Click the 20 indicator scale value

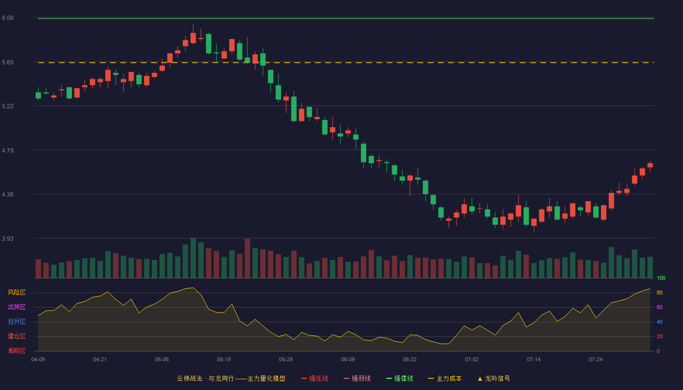pyautogui.click(x=660, y=336)
